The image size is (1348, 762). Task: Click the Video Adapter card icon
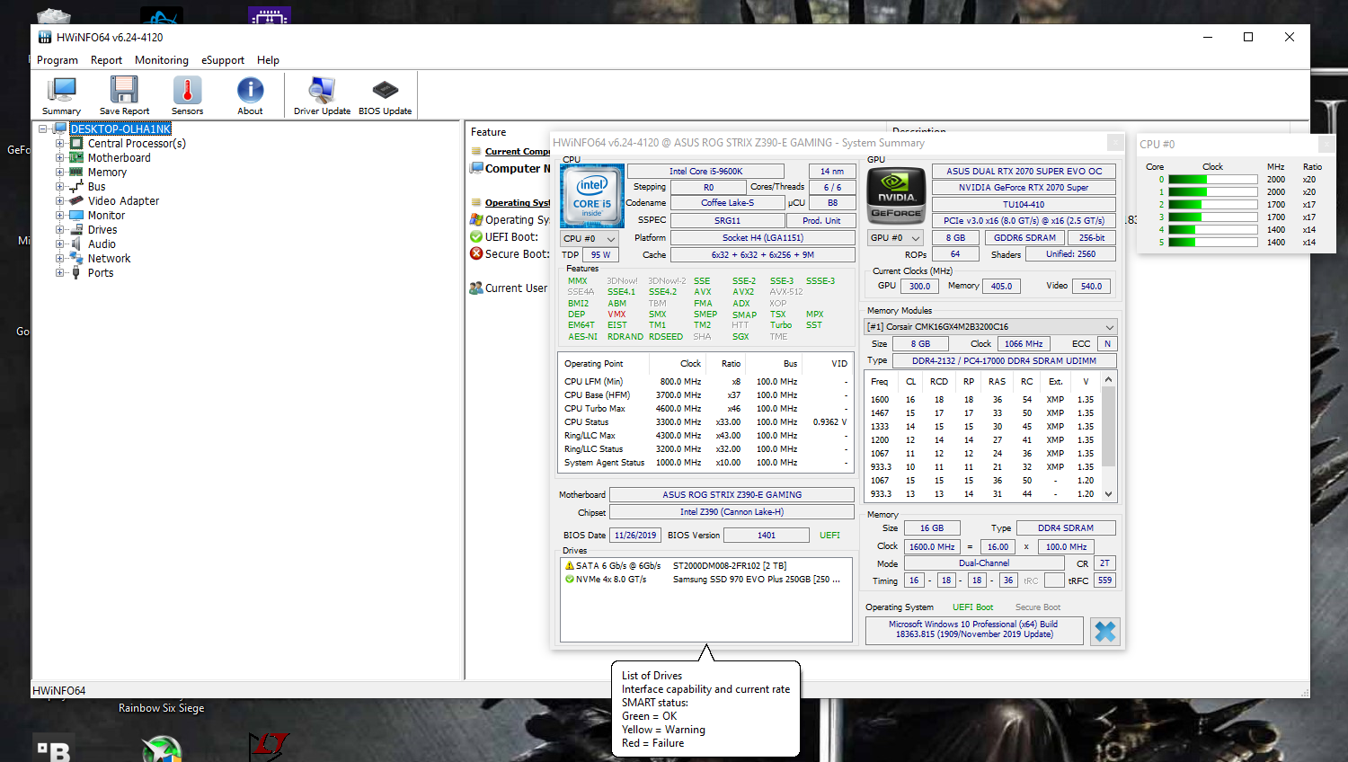click(77, 200)
